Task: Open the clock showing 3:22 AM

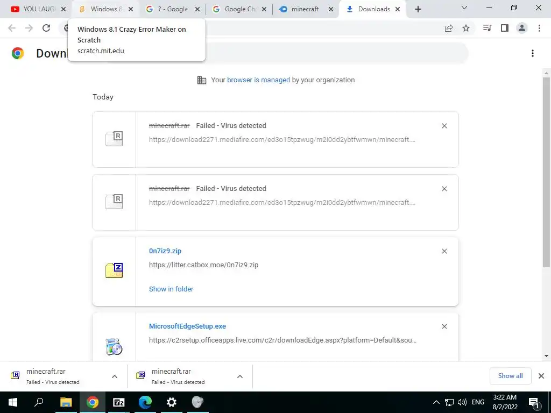Action: [x=505, y=402]
